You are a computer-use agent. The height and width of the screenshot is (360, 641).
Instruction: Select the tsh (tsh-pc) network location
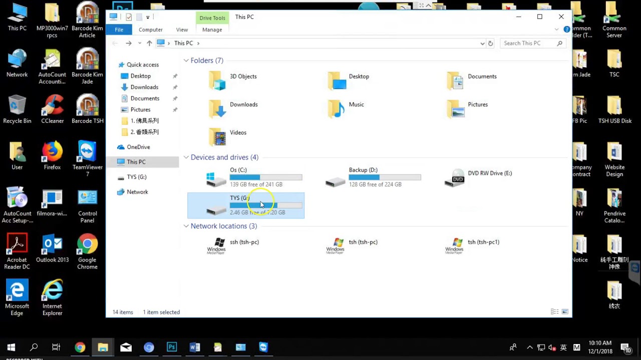352,245
